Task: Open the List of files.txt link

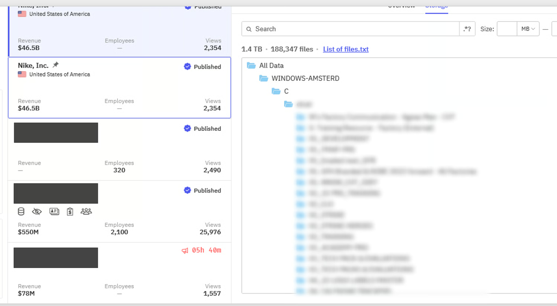Action: (346, 49)
